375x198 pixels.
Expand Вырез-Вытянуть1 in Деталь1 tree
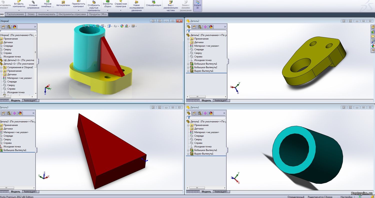coord(188,154)
